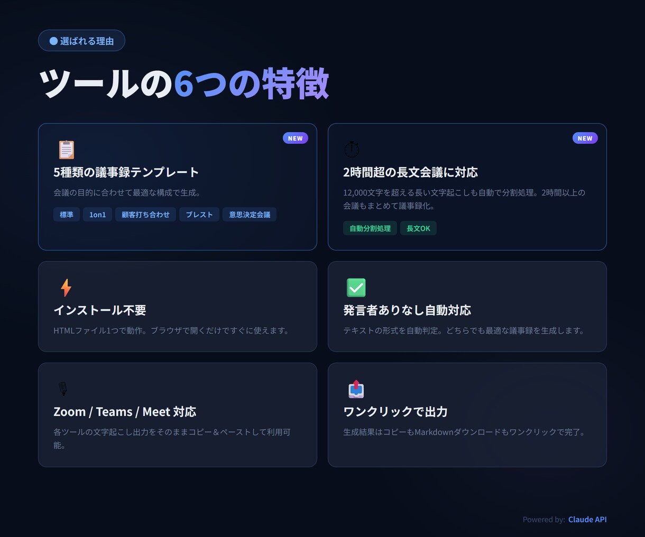The height and width of the screenshot is (537, 645).
Task: Click the Powered by: footer text
Action: coord(544,520)
